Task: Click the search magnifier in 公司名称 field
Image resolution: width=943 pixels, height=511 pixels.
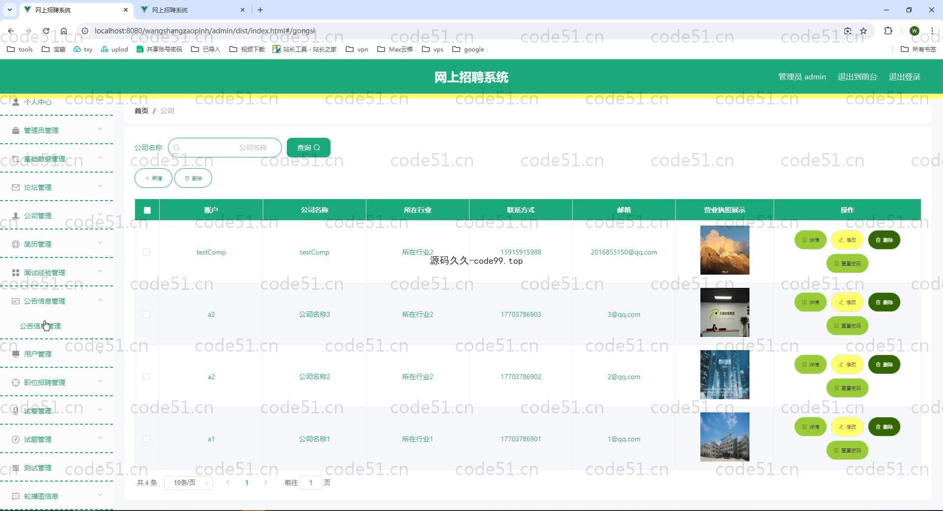Action: (177, 148)
